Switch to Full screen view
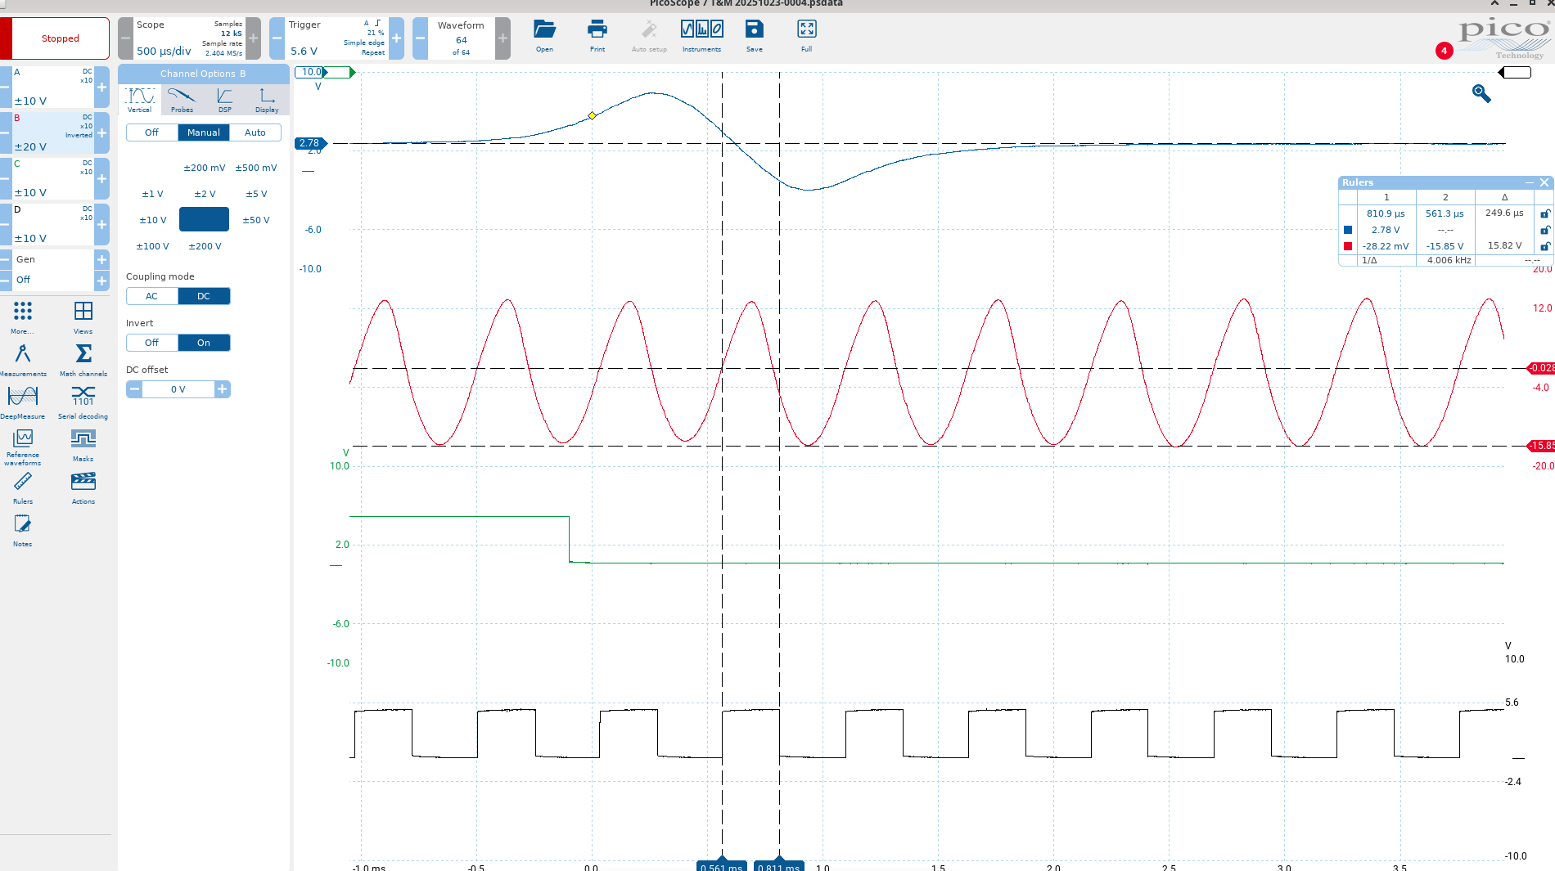Viewport: 1555px width, 871px height. tap(806, 37)
